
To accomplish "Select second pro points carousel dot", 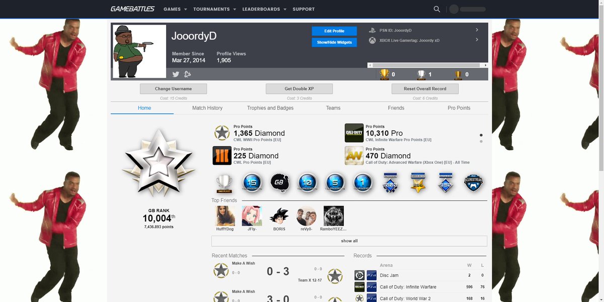I will (481, 142).
